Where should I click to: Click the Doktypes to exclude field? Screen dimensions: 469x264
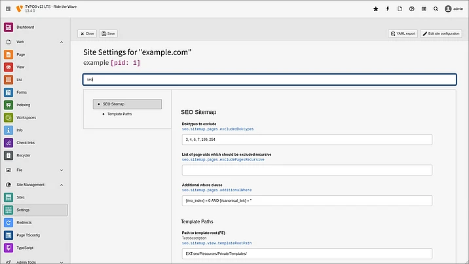click(307, 140)
